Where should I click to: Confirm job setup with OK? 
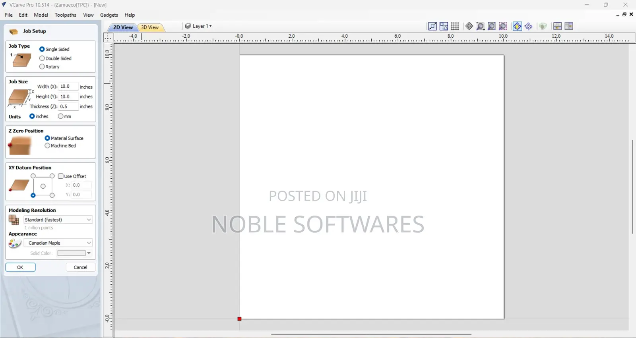pos(20,267)
